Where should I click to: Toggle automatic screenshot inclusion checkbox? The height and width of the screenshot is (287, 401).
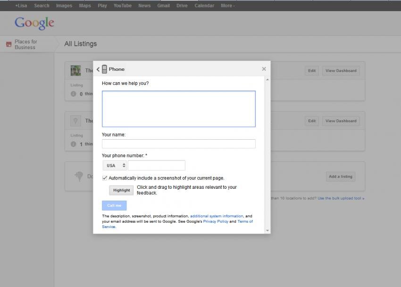point(105,178)
